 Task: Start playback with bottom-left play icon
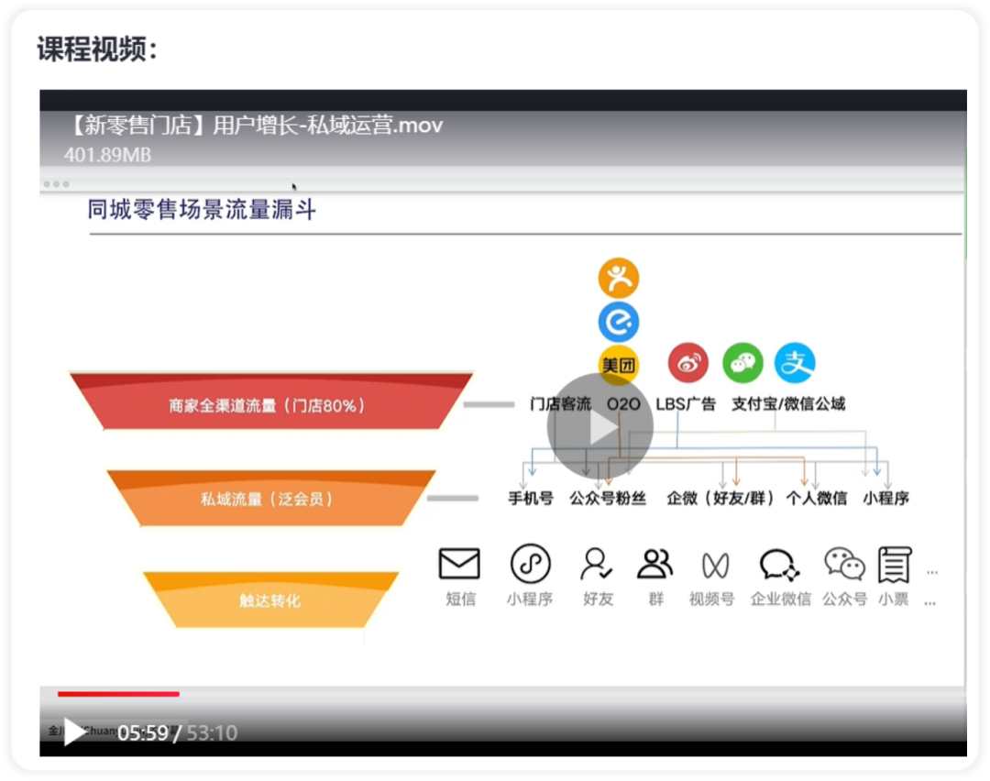point(74,731)
